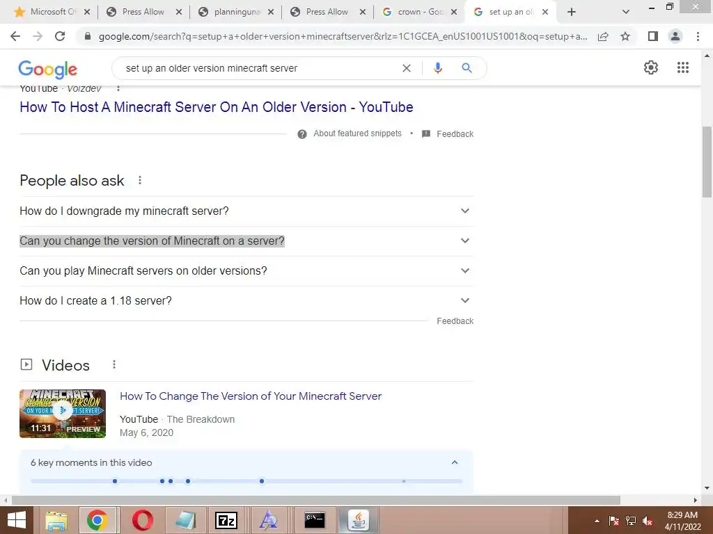713x534 pixels.
Task: Switch to the Microsoft Office tab
Action: coord(52,12)
